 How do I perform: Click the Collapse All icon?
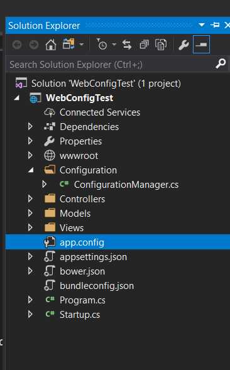pyautogui.click(x=144, y=45)
